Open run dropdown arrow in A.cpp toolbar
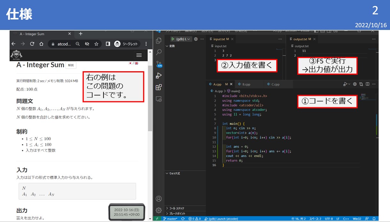This screenshot has width=390, height=222. click(349, 84)
